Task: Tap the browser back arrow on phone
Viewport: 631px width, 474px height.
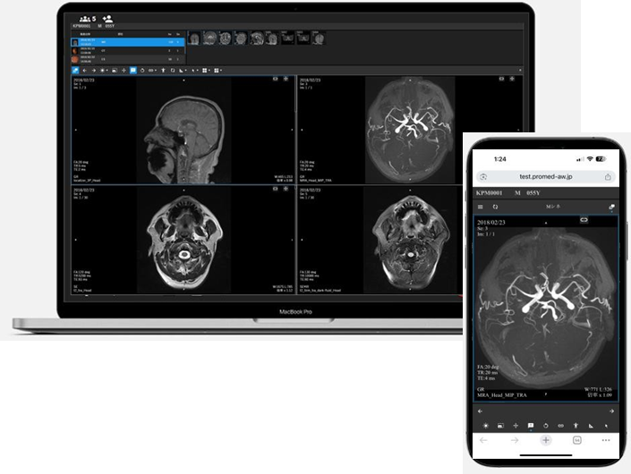Action: [483, 440]
